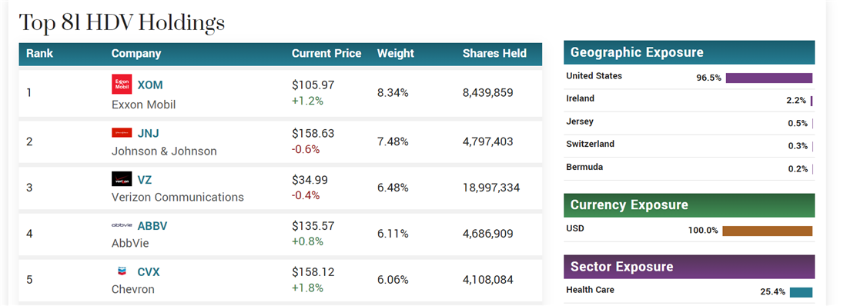Click the 6.48% weight value
Viewport: 847px width, 306px height.
393,188
